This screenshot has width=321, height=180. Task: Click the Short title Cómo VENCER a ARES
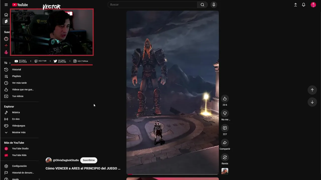[83, 168]
